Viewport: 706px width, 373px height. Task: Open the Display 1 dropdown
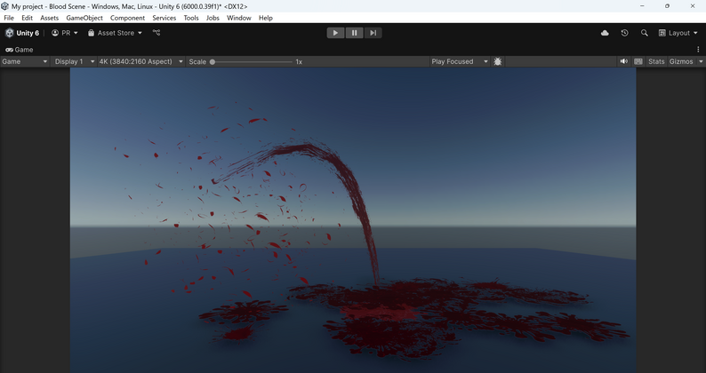coord(75,61)
